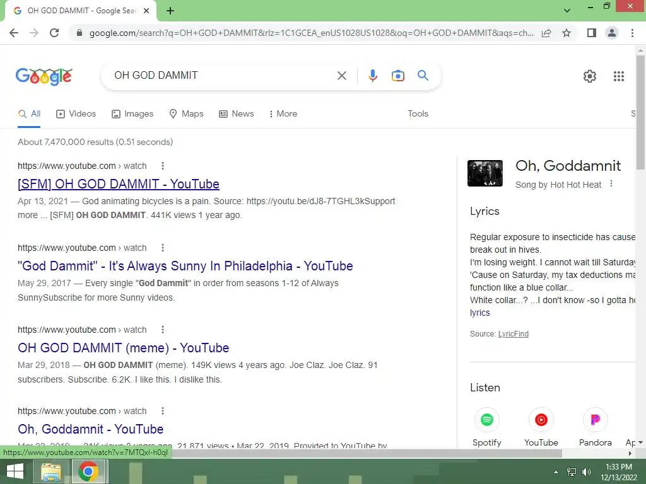The height and width of the screenshot is (484, 646).
Task: Click inside the search query field
Action: (223, 76)
